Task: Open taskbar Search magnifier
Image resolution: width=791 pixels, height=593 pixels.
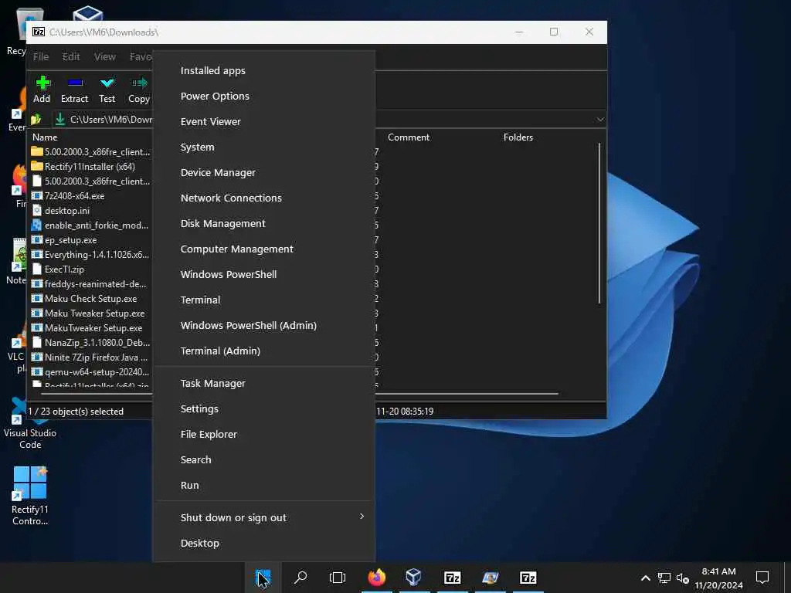Action: pos(300,578)
